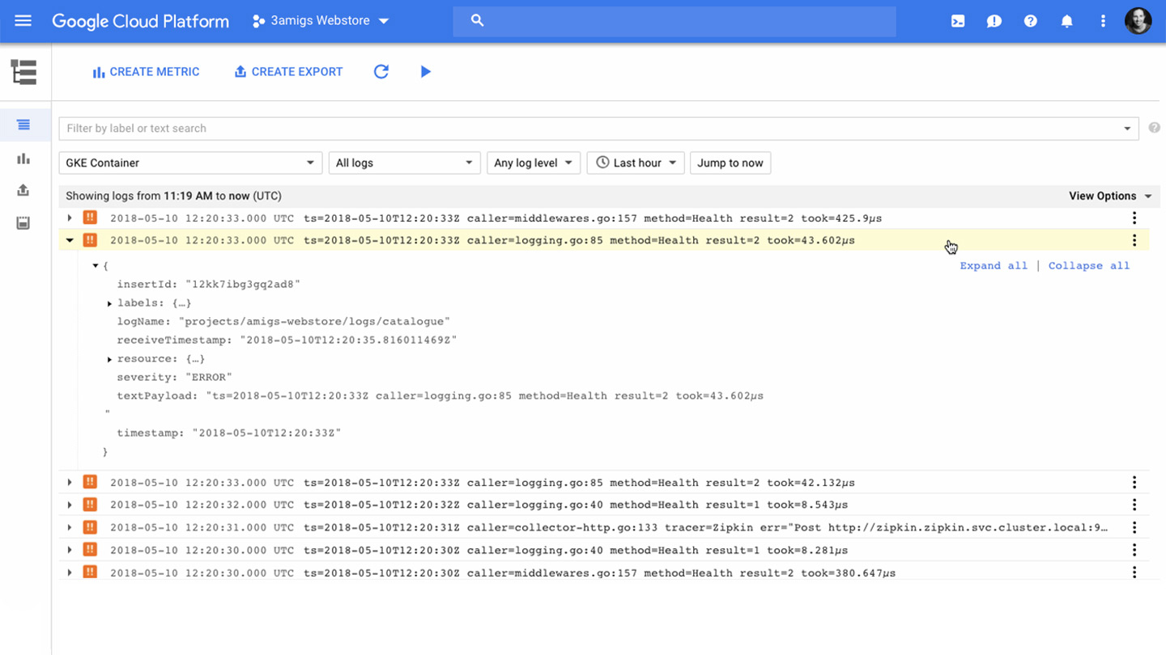Open the more menu for took=8.281µs entry

[x=1134, y=550]
